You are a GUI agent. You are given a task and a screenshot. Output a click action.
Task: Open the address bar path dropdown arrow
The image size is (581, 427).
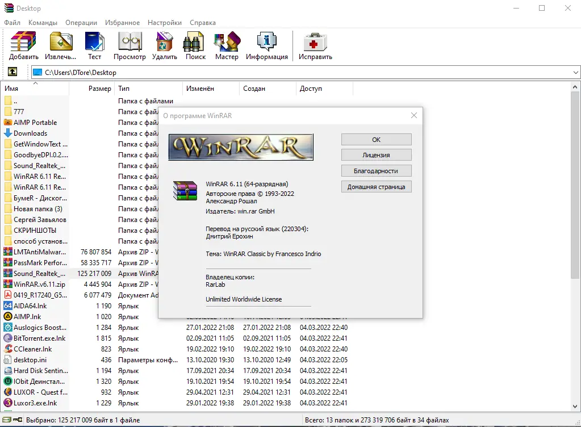point(575,73)
